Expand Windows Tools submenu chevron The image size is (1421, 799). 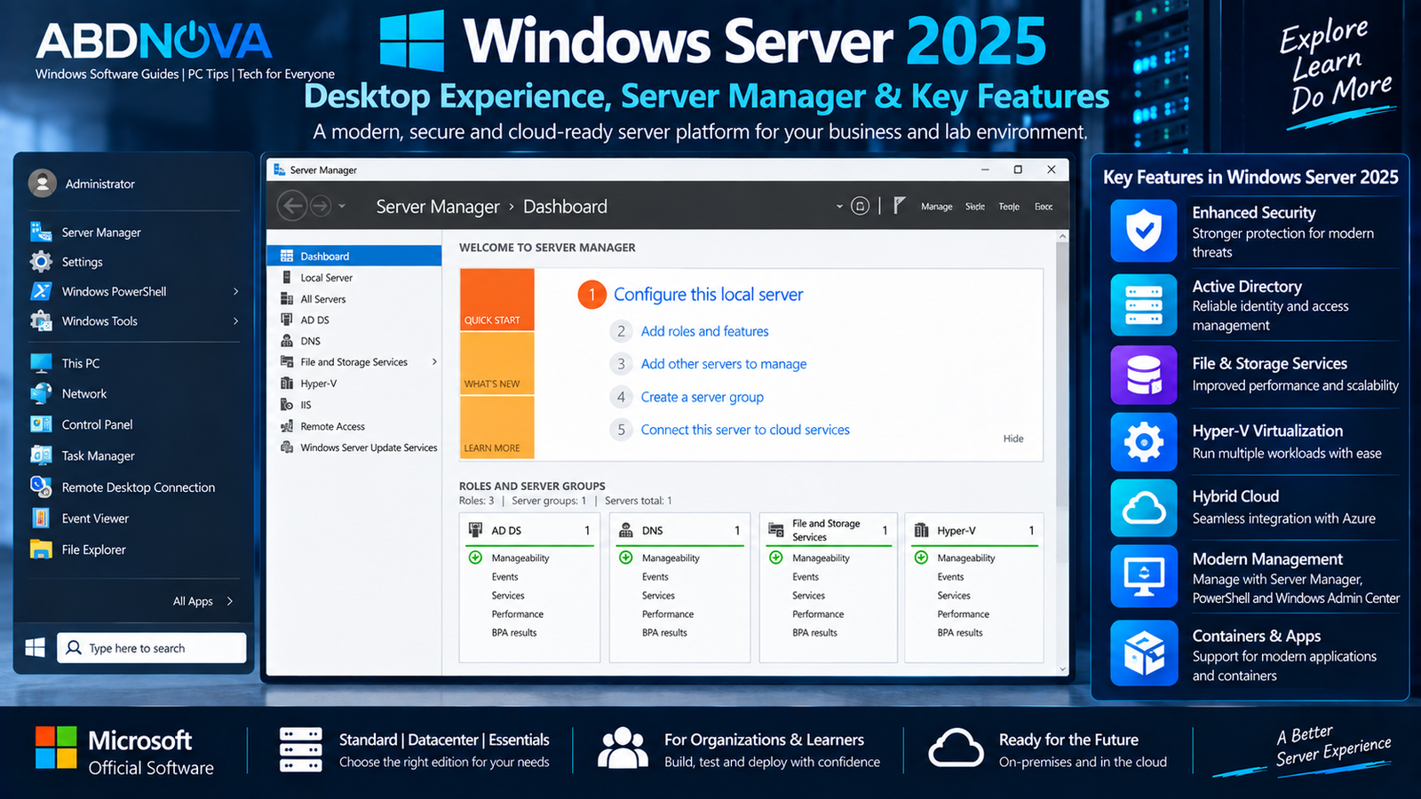click(x=235, y=321)
